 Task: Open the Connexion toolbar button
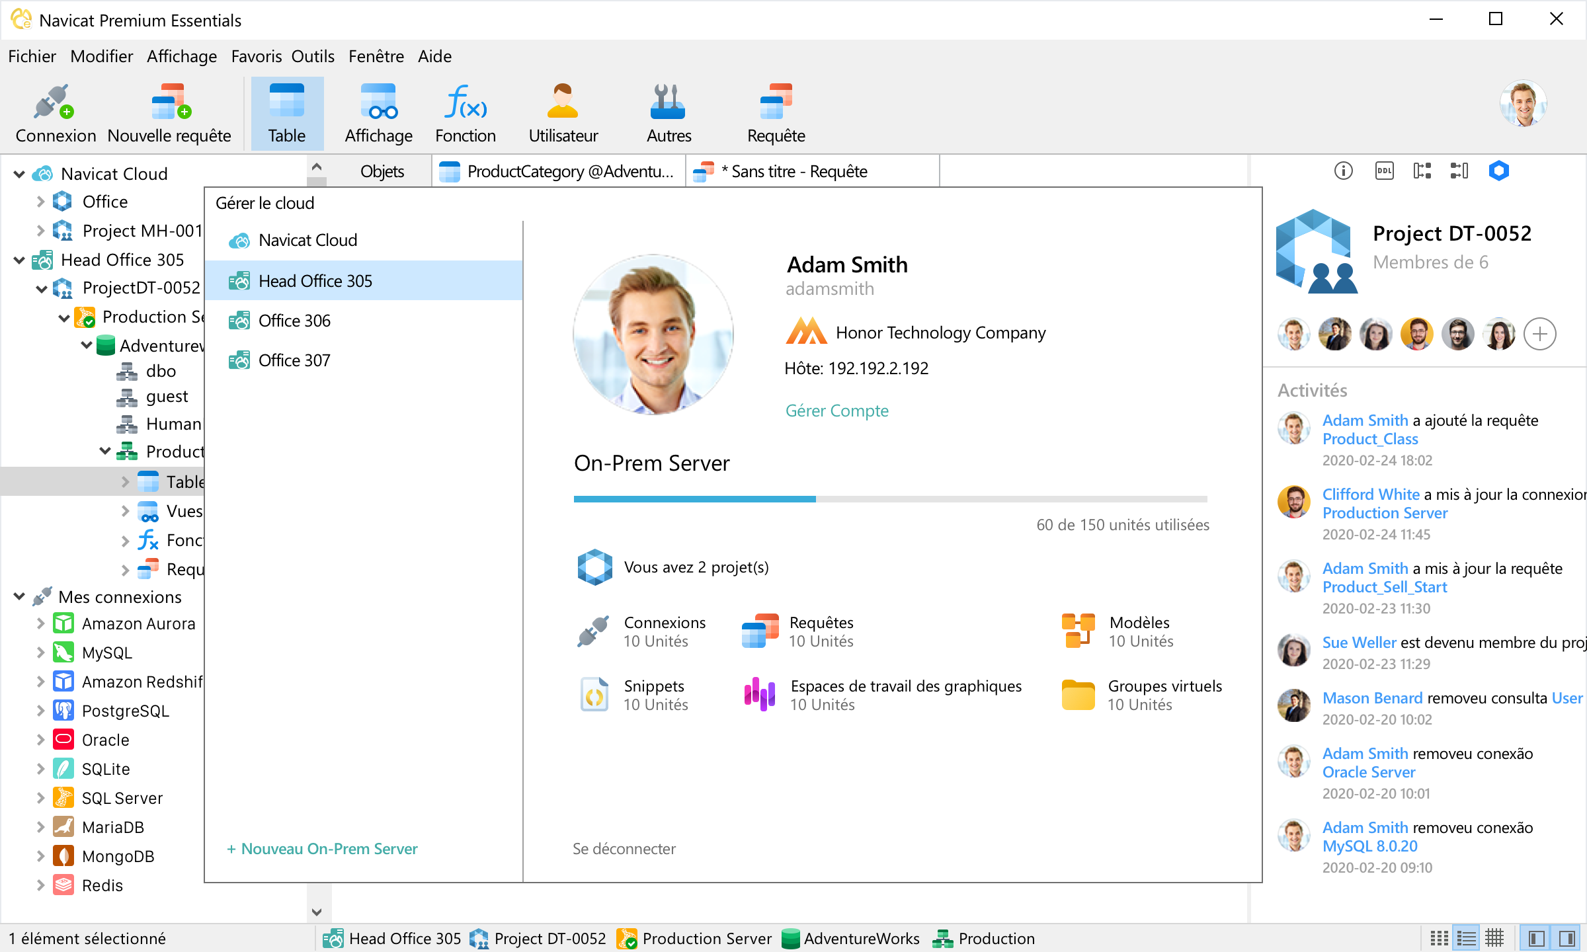[56, 114]
